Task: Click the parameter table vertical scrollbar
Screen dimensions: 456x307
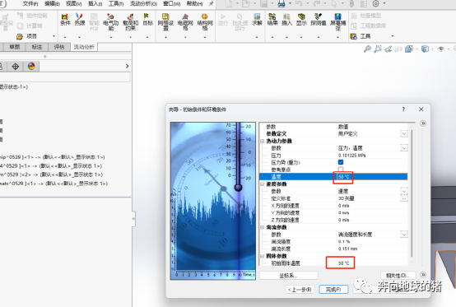Action: (412, 193)
